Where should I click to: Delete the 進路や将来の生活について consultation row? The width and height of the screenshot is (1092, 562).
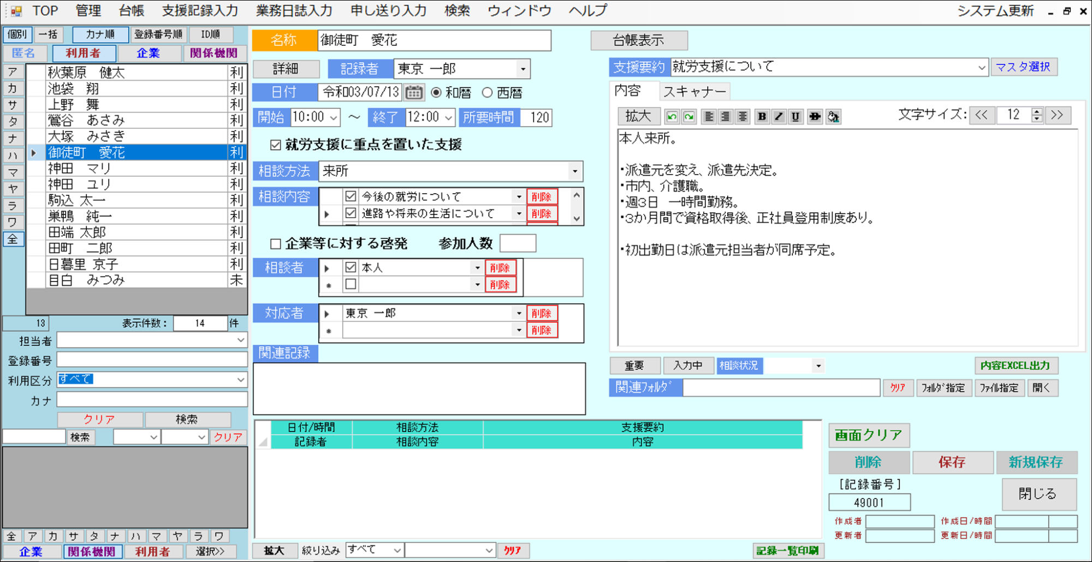541,214
